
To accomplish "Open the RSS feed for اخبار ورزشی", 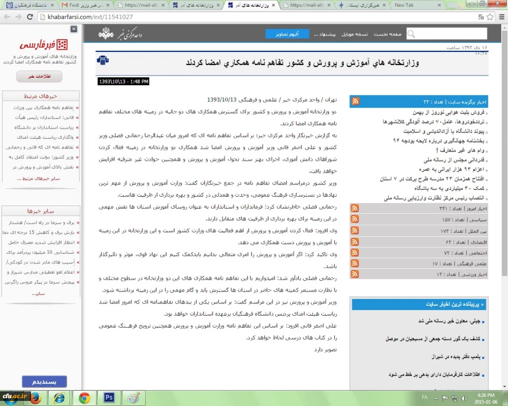I will [x=355, y=274].
